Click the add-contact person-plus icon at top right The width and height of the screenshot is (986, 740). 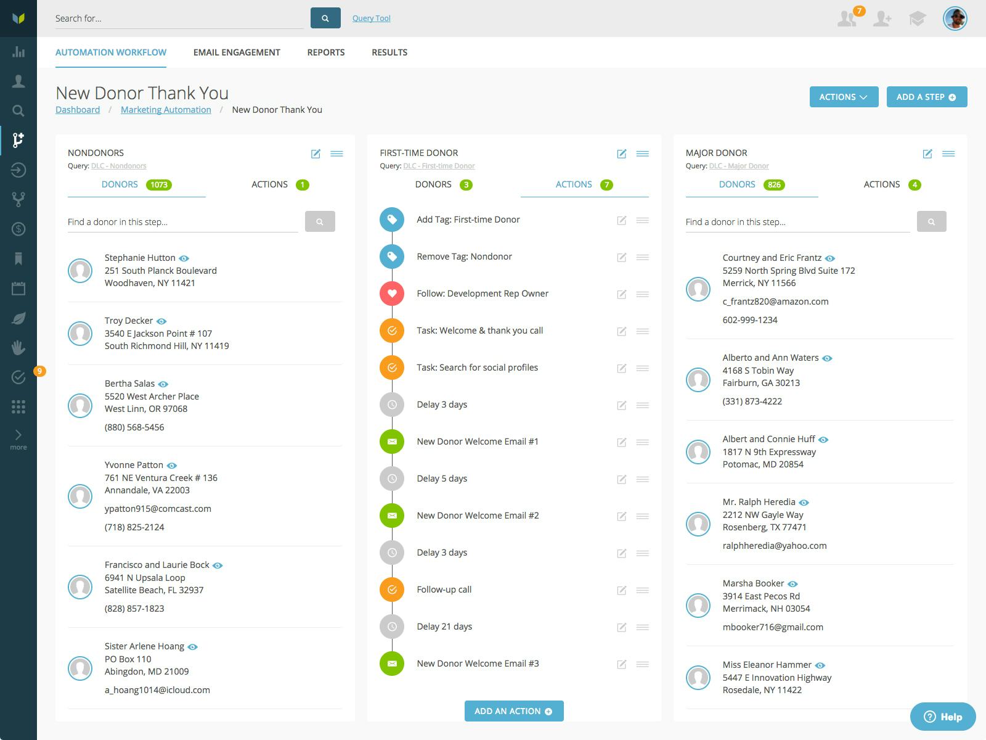[x=882, y=19]
